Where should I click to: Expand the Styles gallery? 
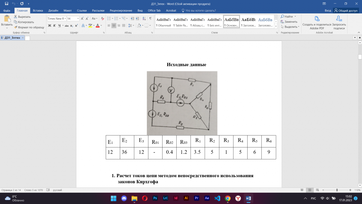[x=277, y=26]
